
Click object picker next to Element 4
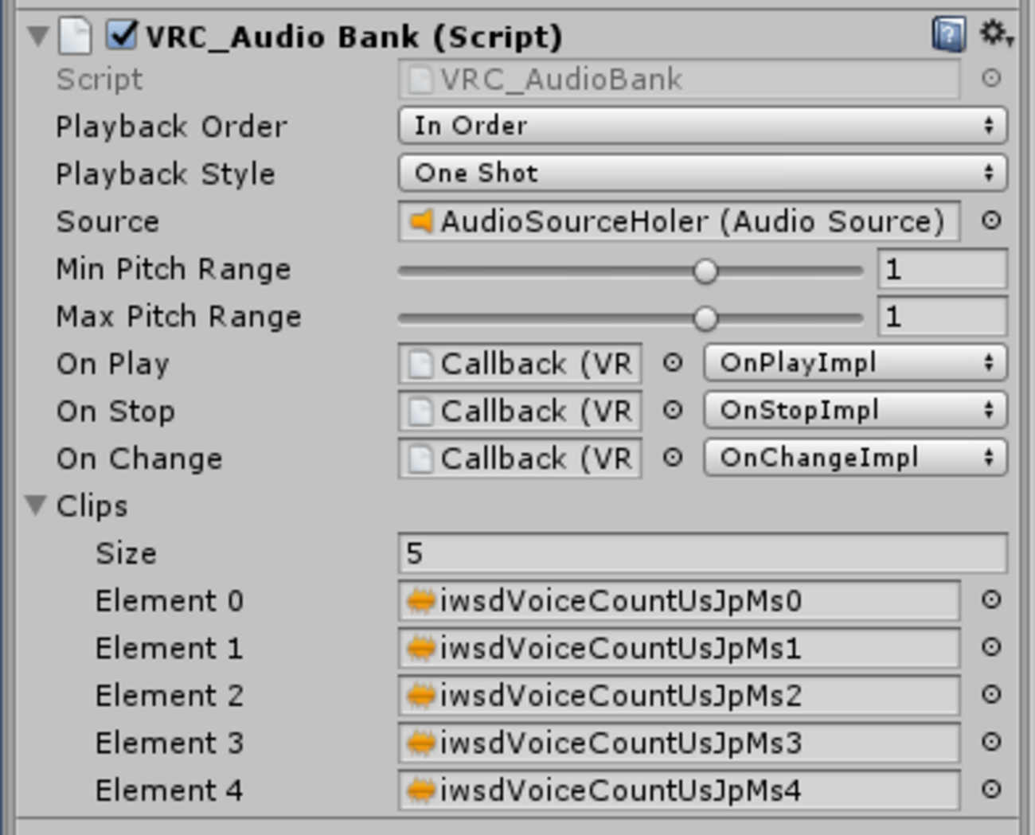[x=990, y=790]
